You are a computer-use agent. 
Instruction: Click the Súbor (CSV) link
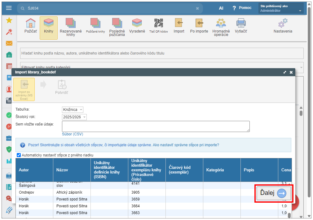pyautogui.click(x=73, y=134)
